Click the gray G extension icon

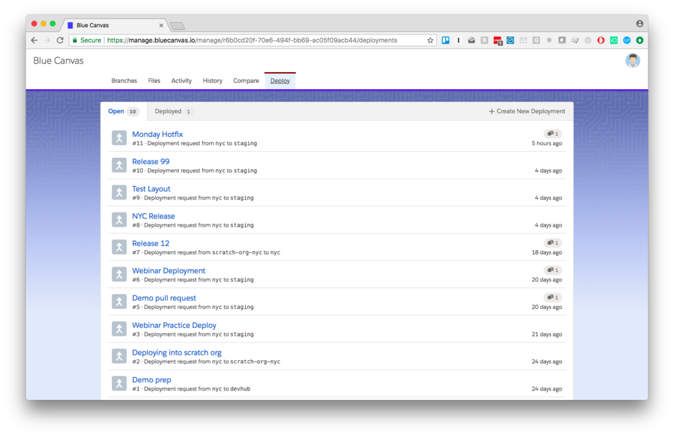click(x=536, y=40)
